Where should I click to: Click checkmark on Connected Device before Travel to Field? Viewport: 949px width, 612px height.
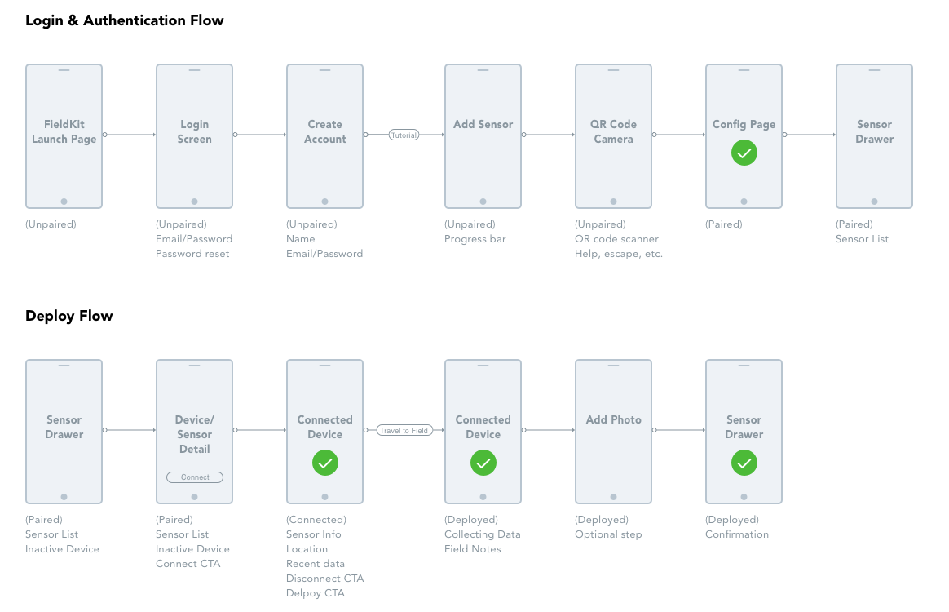coord(324,463)
